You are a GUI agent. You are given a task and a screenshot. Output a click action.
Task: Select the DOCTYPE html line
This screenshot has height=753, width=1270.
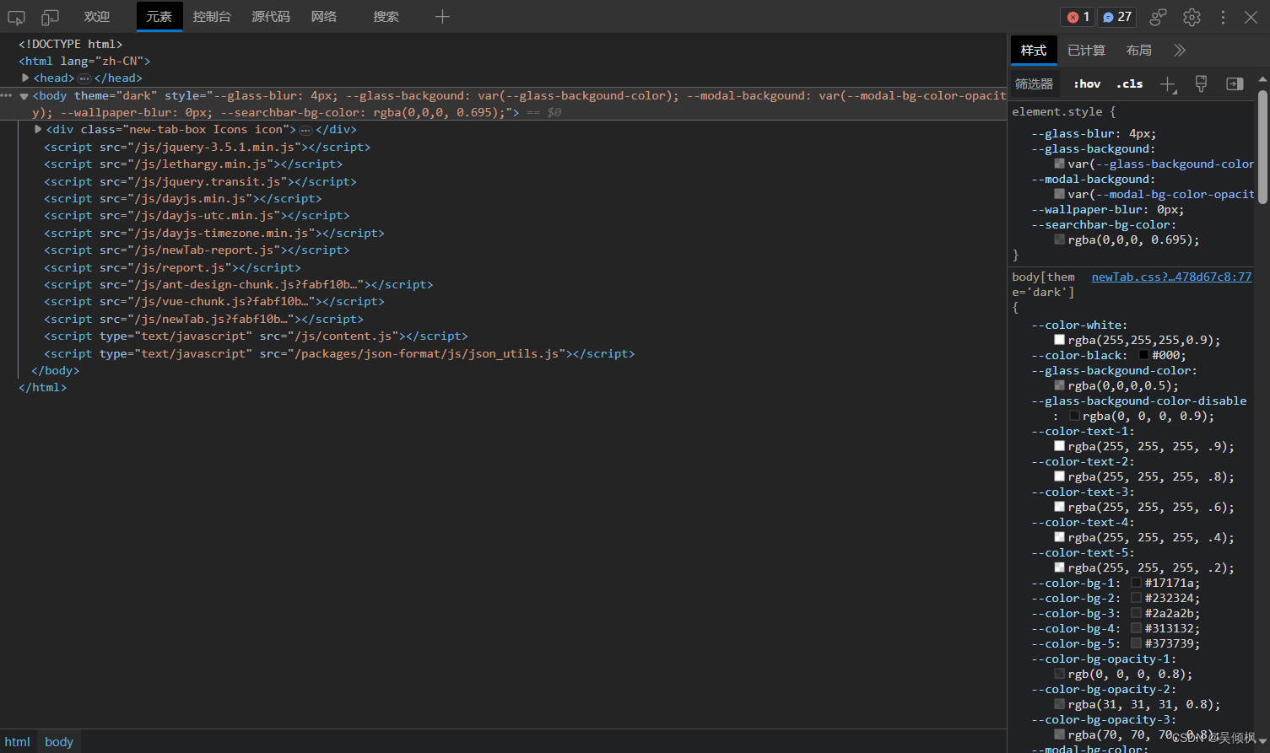tap(71, 44)
